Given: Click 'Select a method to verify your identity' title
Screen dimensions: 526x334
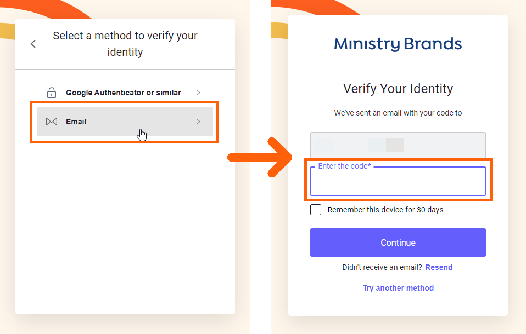Looking at the screenshot, I should [x=125, y=44].
